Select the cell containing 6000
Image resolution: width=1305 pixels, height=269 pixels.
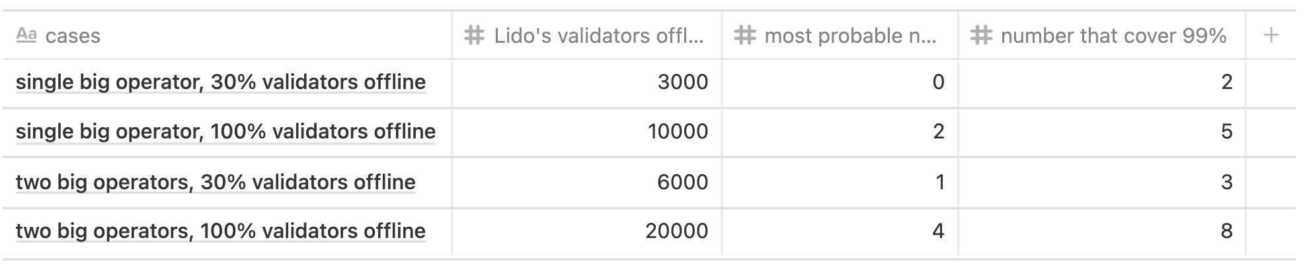click(587, 183)
